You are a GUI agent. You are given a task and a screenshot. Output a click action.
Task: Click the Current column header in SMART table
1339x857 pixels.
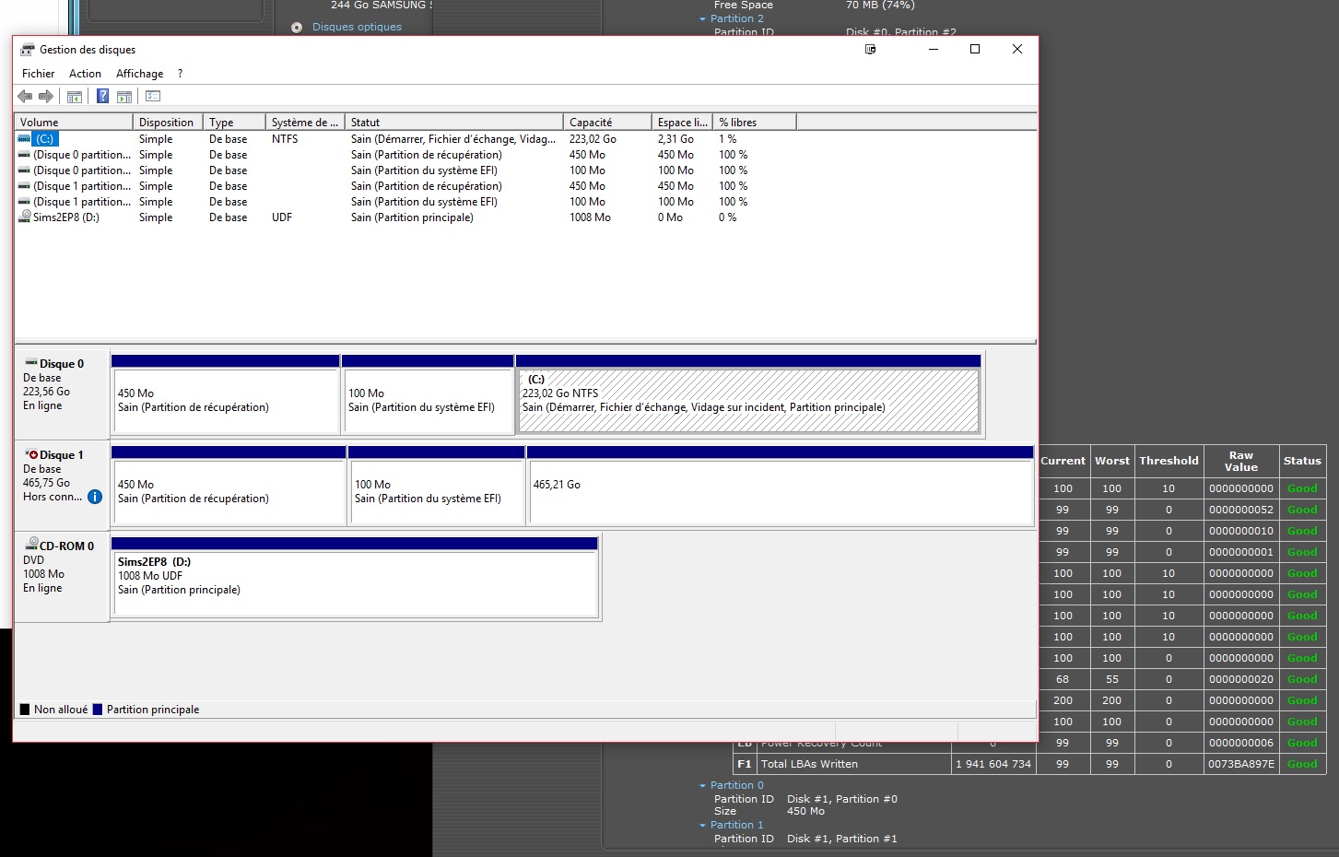(x=1063, y=461)
